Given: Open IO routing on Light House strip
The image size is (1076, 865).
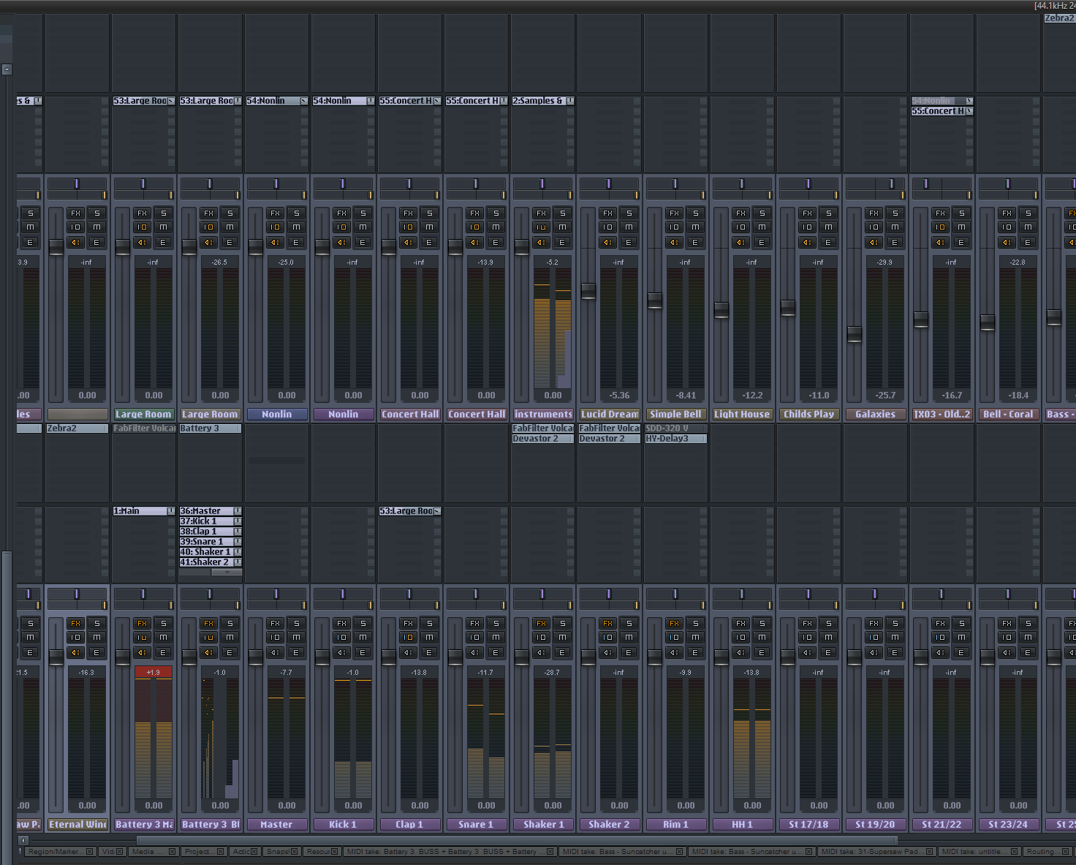Looking at the screenshot, I should (x=740, y=227).
